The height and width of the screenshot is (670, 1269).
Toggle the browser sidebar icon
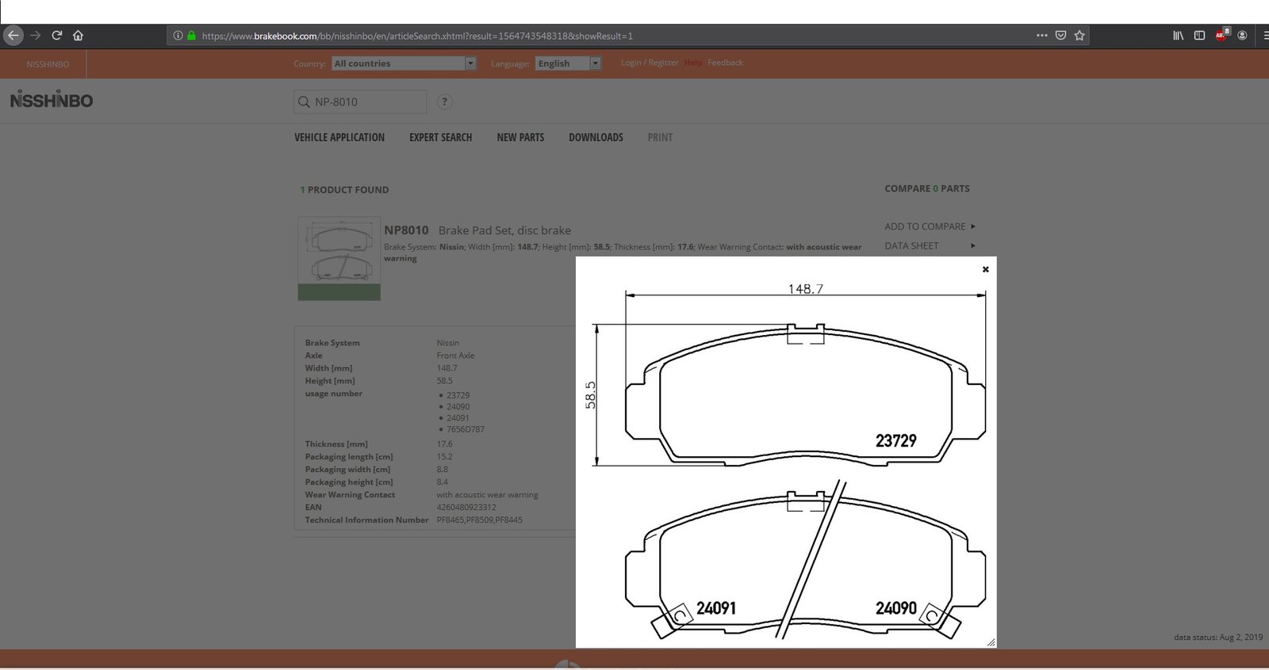pos(1199,36)
